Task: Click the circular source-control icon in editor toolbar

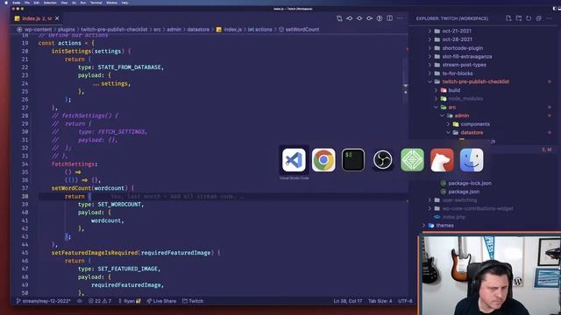Action: 380,18
